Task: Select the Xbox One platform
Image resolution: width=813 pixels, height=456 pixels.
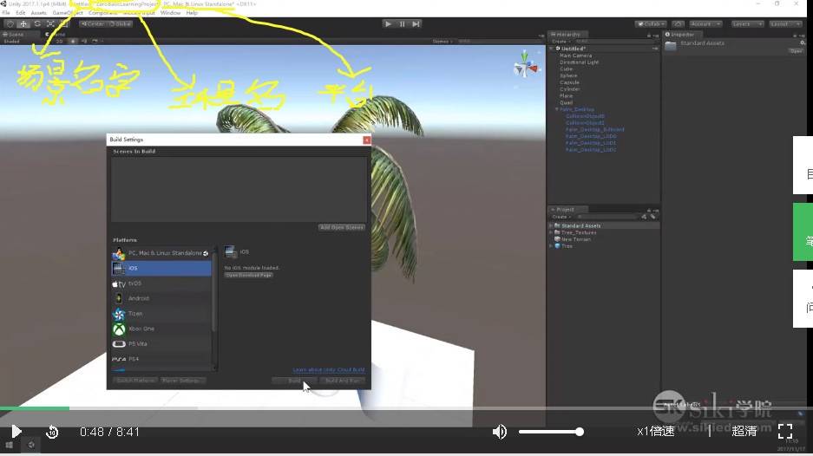Action: tap(161, 329)
